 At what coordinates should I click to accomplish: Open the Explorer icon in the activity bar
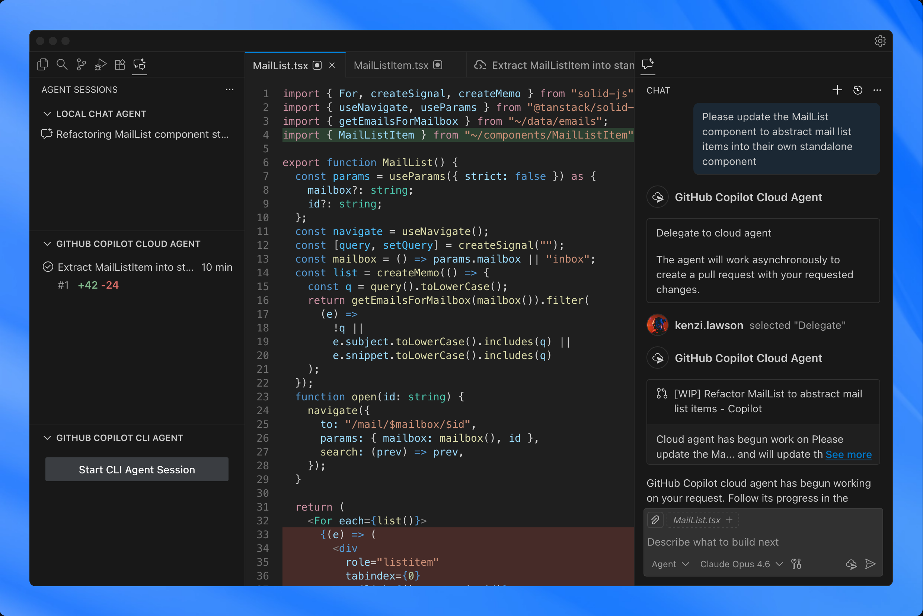click(x=42, y=64)
